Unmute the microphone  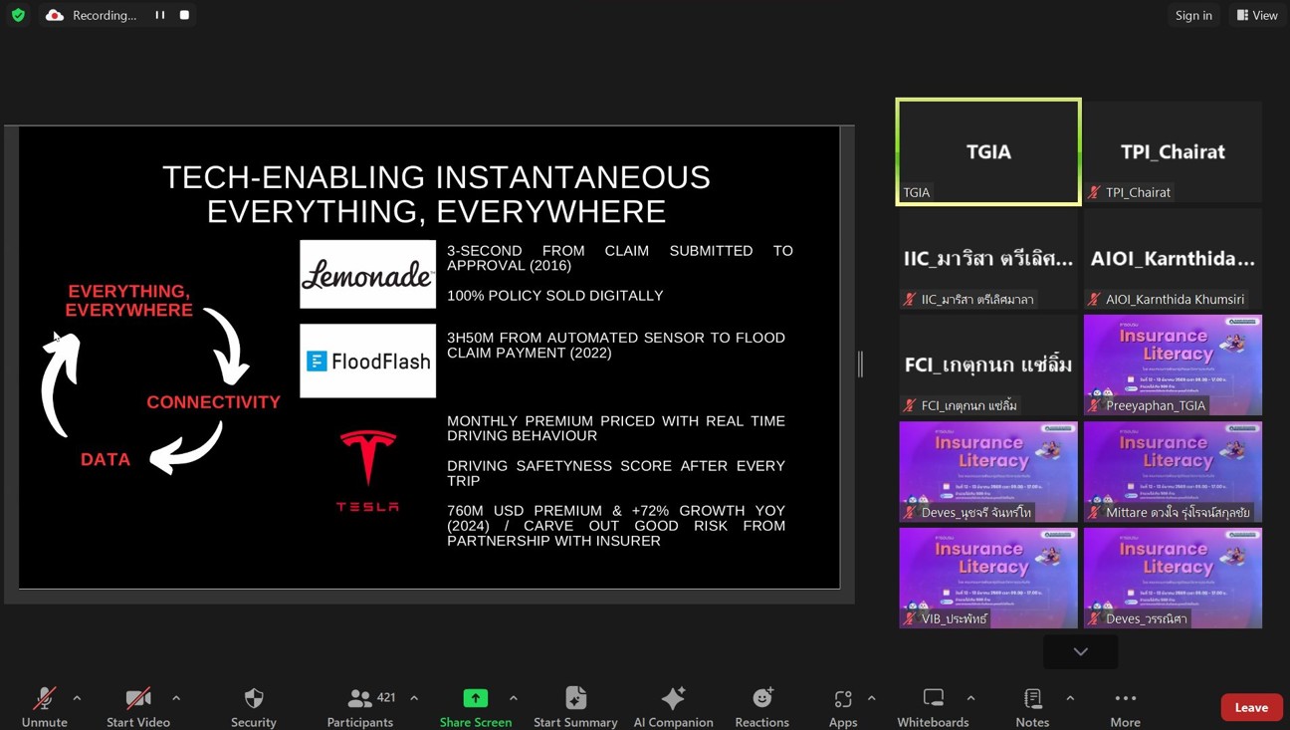45,707
